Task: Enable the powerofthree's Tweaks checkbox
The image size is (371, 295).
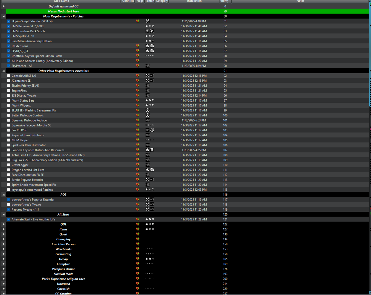Action: (x=9, y=205)
